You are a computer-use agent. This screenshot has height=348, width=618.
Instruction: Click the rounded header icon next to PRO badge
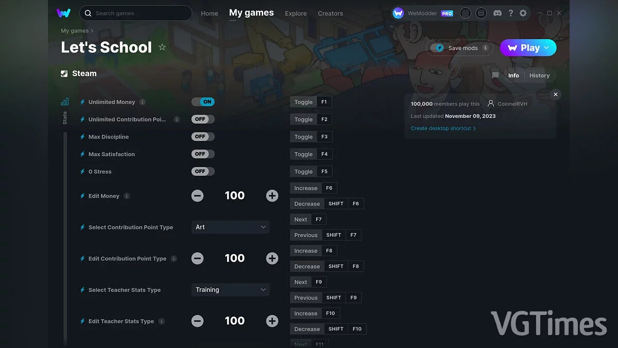coord(465,13)
